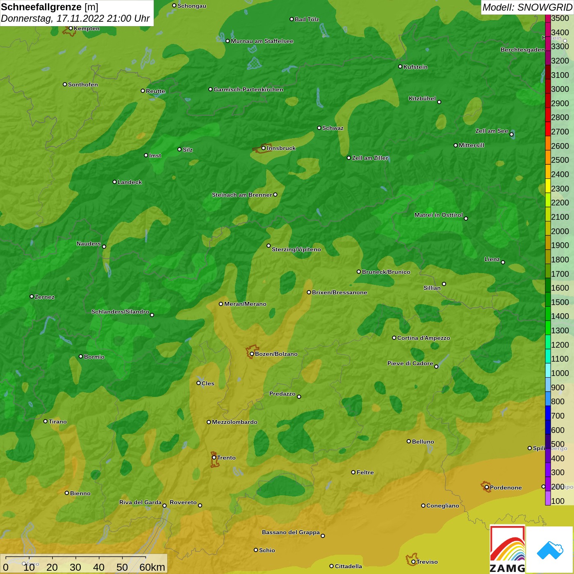Image resolution: width=574 pixels, height=574 pixels.
Task: Select the Kempten city marker
Action: (x=71, y=28)
